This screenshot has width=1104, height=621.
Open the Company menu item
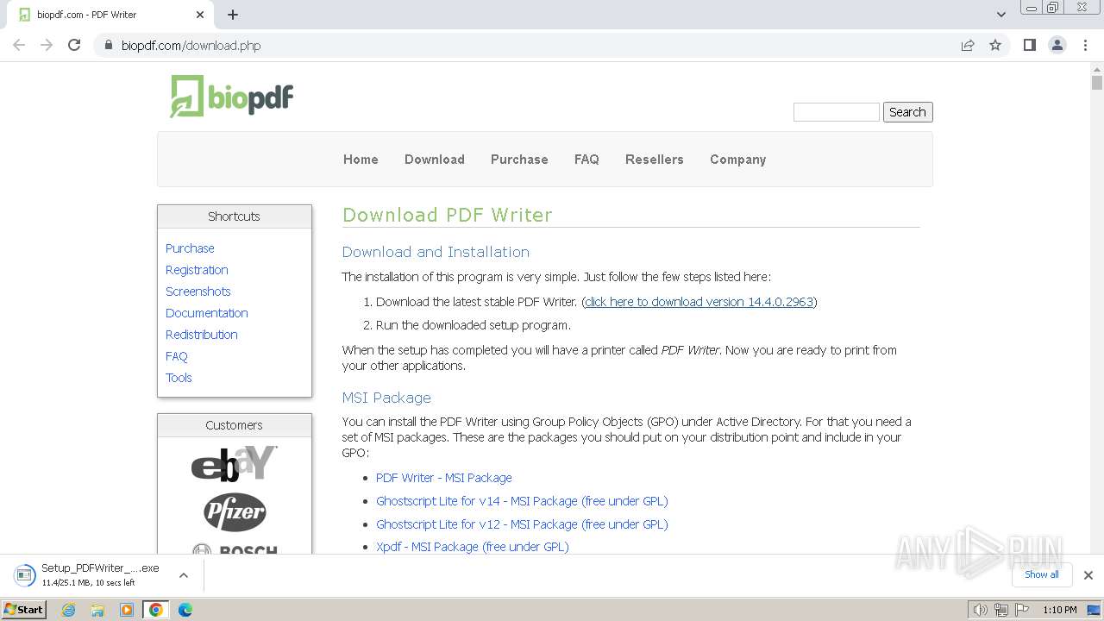tap(738, 160)
